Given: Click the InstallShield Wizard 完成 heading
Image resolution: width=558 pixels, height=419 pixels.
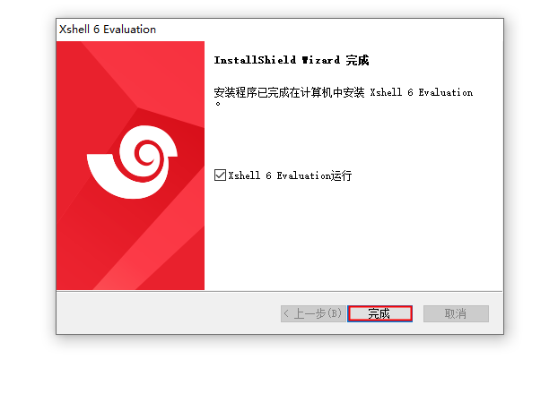Looking at the screenshot, I should [x=291, y=60].
